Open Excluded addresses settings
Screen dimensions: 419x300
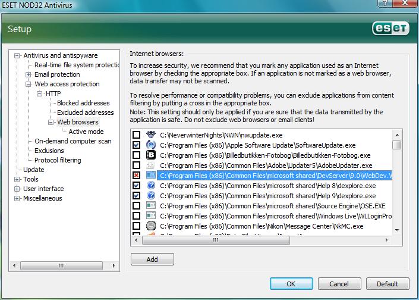[x=85, y=112]
